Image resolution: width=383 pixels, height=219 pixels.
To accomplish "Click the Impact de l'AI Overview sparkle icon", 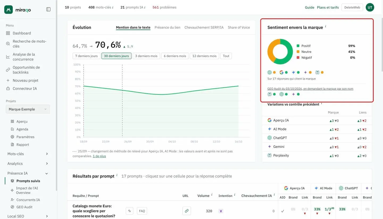I will point(12,190).
